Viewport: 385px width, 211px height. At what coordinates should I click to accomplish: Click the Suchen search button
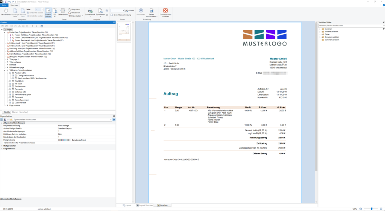point(130,11)
